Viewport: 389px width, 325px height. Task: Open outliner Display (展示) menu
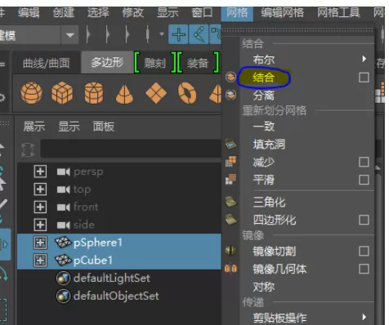34,127
